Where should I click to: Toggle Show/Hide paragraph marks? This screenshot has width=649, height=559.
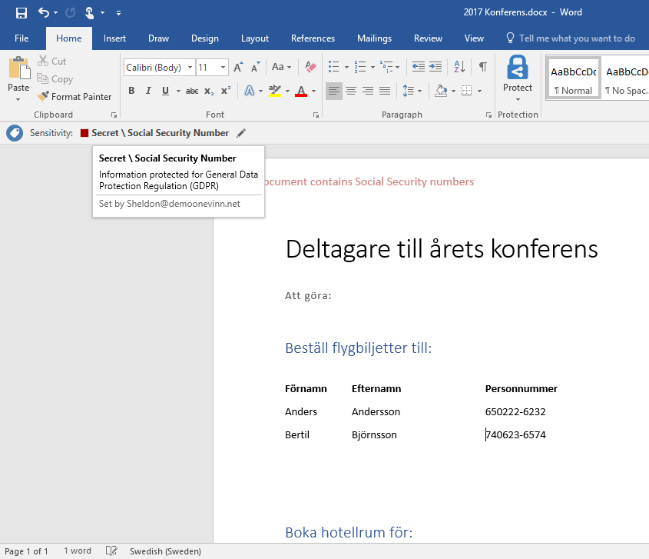click(482, 67)
